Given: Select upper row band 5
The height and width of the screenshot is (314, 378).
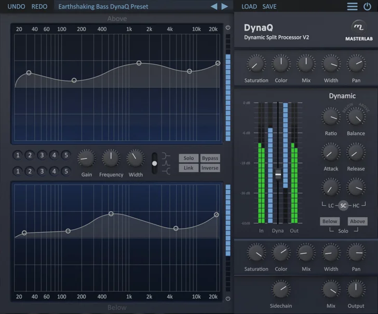Looking at the screenshot, I should tap(66, 155).
